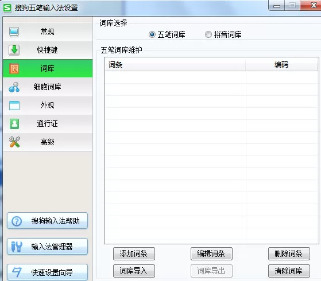Minimize the settings window

pyautogui.click(x=276, y=6)
